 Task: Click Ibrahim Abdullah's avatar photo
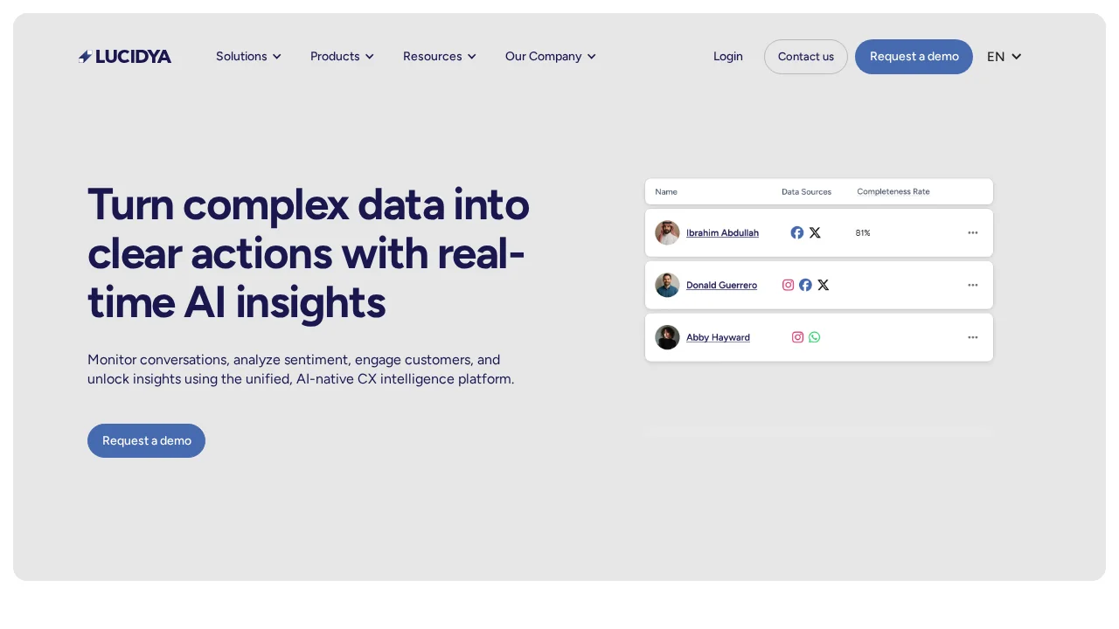[x=667, y=233]
